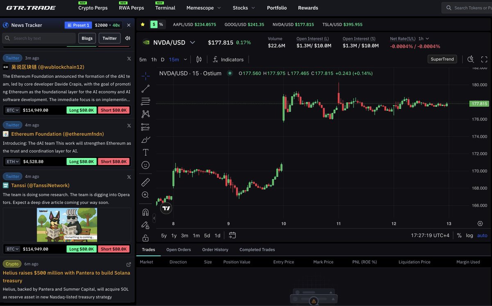The width and height of the screenshot is (492, 306).
Task: Select the XABCD pattern tool
Action: tap(146, 114)
